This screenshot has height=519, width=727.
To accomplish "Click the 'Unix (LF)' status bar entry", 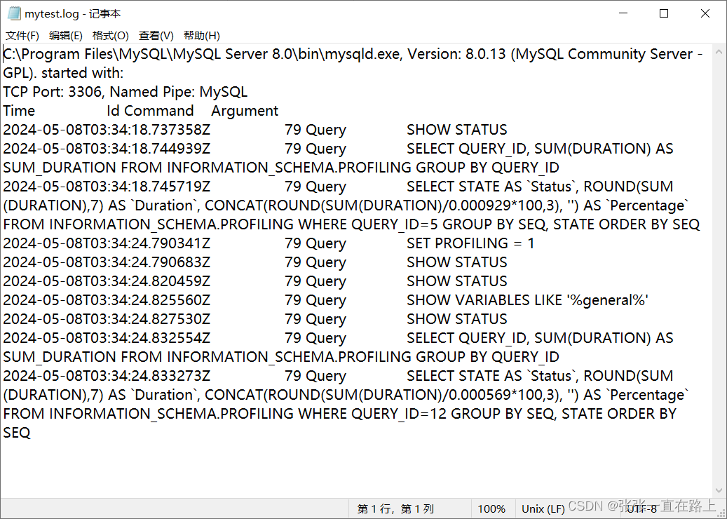I will pyautogui.click(x=543, y=508).
